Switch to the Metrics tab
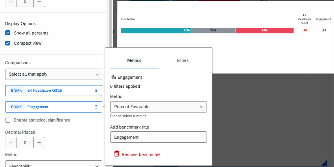Viewport: 334px width, 167px height. pyautogui.click(x=134, y=60)
